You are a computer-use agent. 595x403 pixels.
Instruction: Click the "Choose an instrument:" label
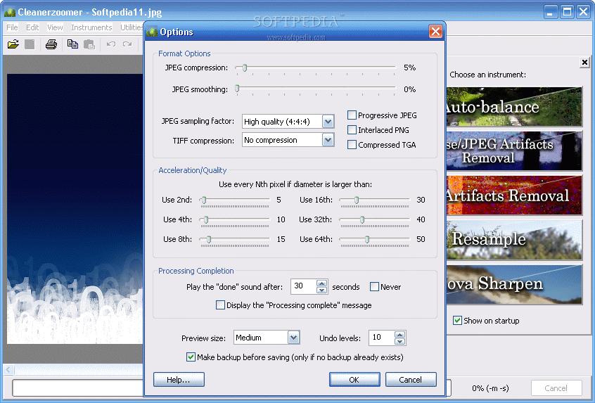pos(487,75)
